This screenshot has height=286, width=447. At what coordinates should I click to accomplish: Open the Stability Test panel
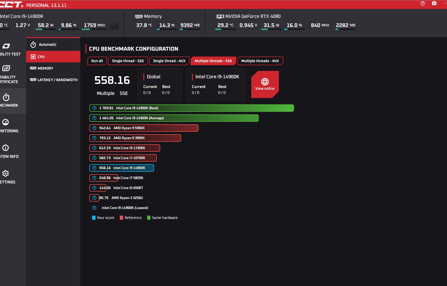click(6, 49)
